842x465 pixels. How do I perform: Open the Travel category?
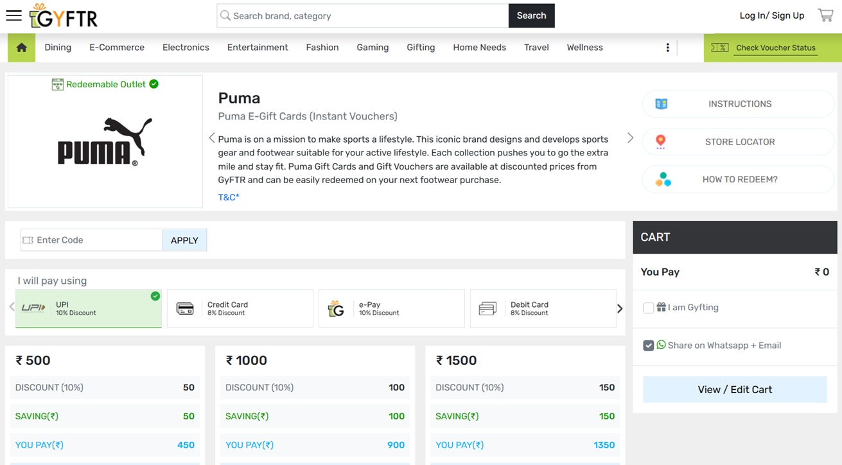pyautogui.click(x=536, y=48)
